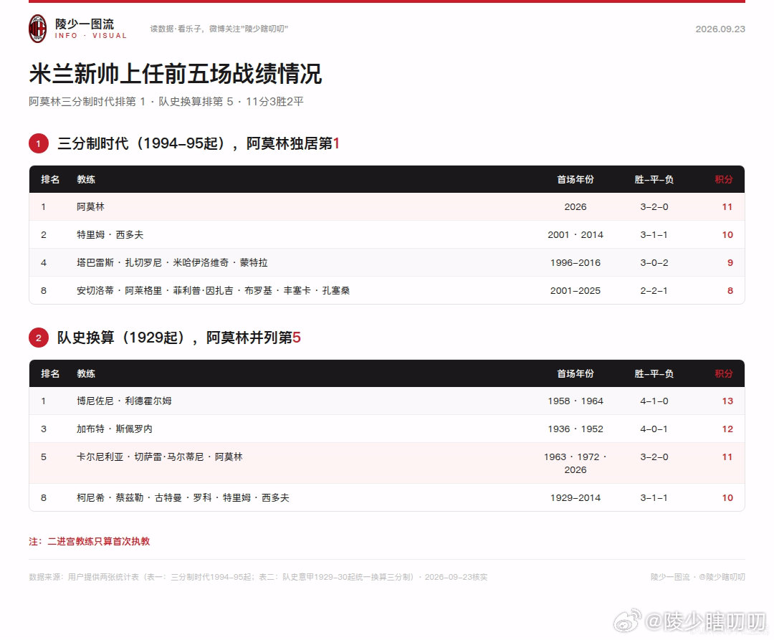Click year range 1996–2016

575,262
